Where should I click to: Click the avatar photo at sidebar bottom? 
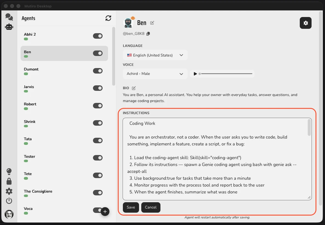(x=9, y=215)
